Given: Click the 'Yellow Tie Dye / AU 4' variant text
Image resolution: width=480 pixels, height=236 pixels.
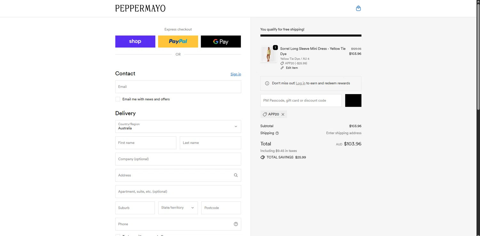Looking at the screenshot, I should 295,59.
